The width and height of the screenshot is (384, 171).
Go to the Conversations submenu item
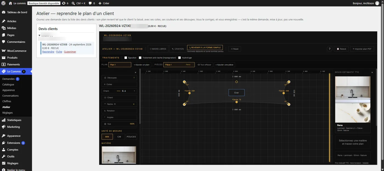coord(10,96)
